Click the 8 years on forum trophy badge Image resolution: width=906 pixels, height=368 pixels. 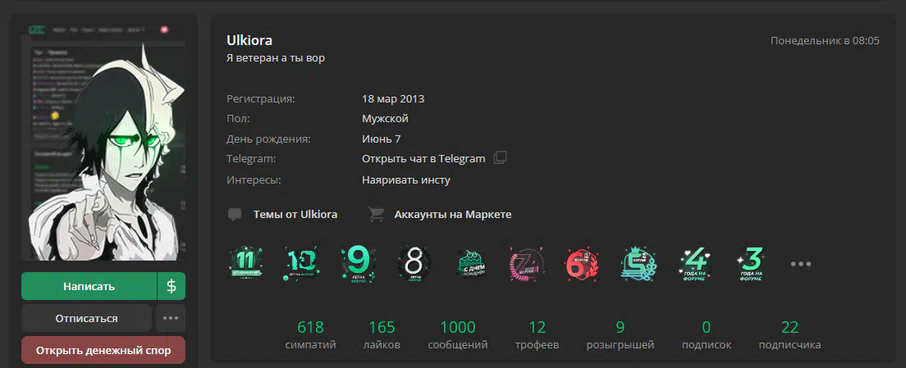tap(414, 264)
